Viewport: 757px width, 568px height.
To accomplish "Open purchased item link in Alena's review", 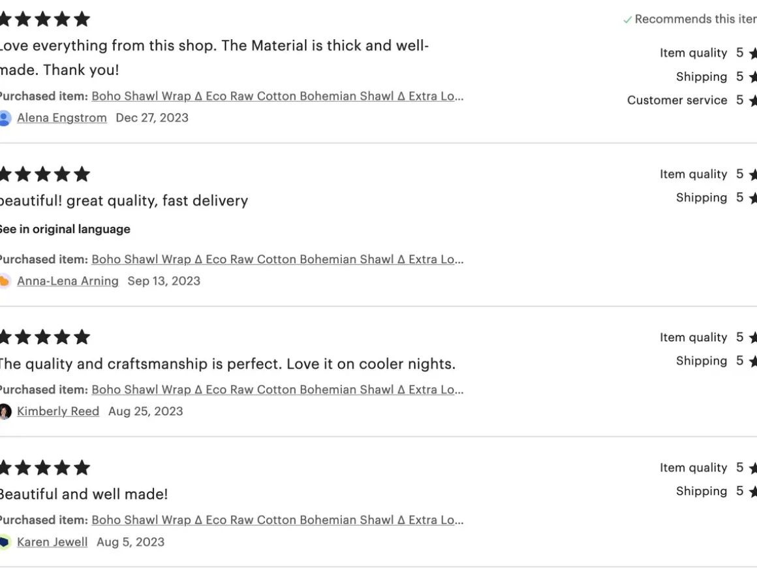I will (277, 96).
